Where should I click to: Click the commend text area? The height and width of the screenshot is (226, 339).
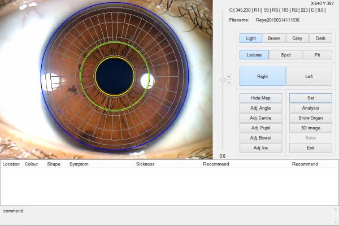(x=180, y=216)
